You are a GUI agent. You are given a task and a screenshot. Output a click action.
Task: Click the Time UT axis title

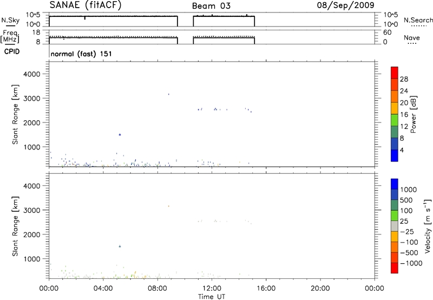click(212, 297)
